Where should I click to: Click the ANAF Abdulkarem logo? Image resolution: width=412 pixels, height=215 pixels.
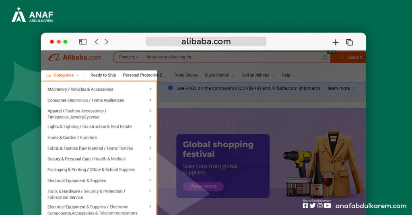tap(32, 15)
